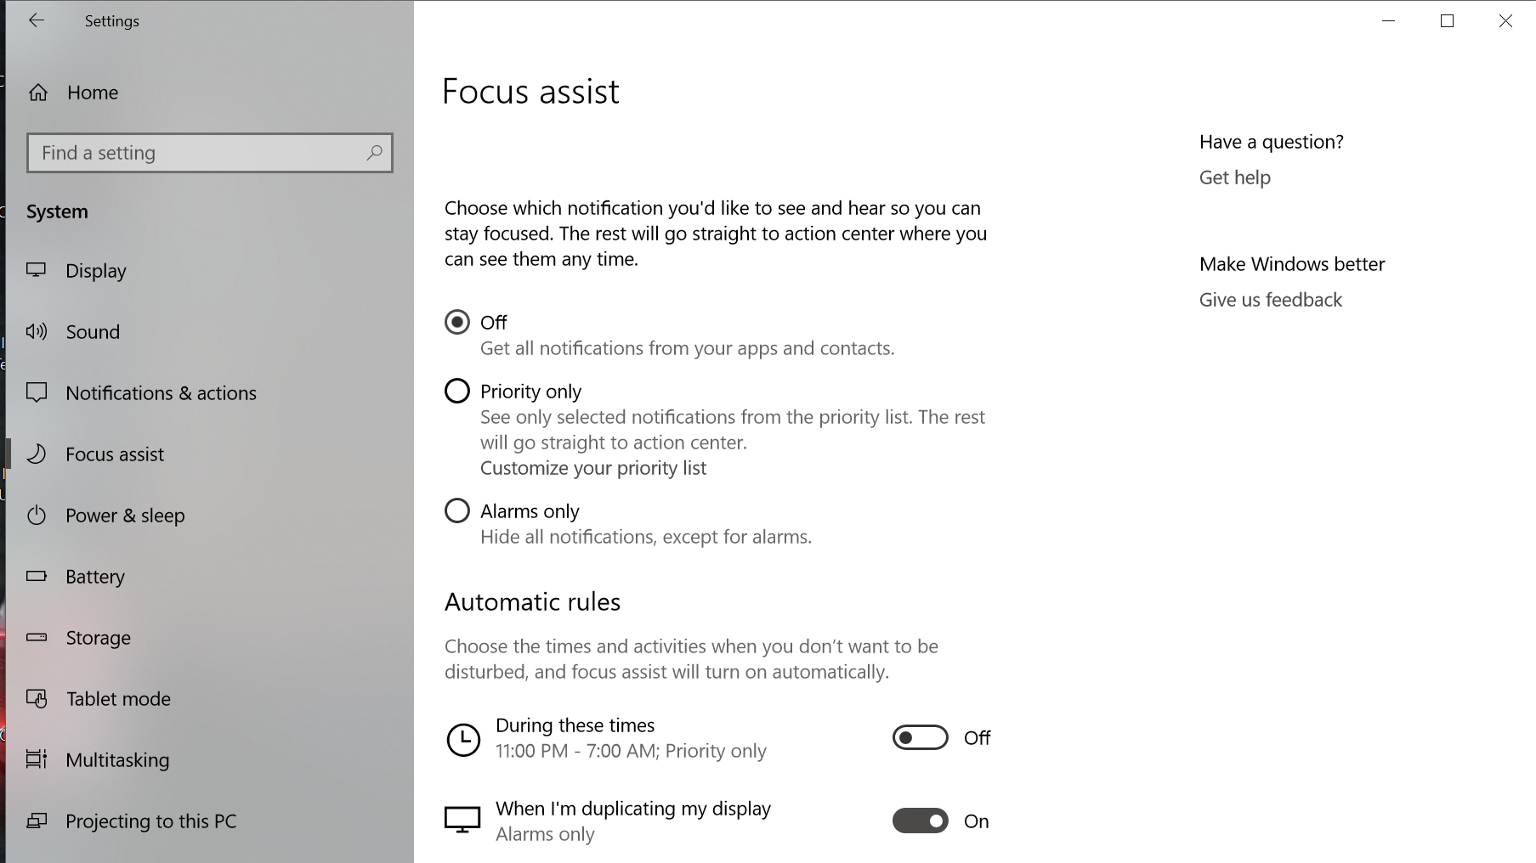Enable the During these times toggle
1536x863 pixels.
point(920,737)
